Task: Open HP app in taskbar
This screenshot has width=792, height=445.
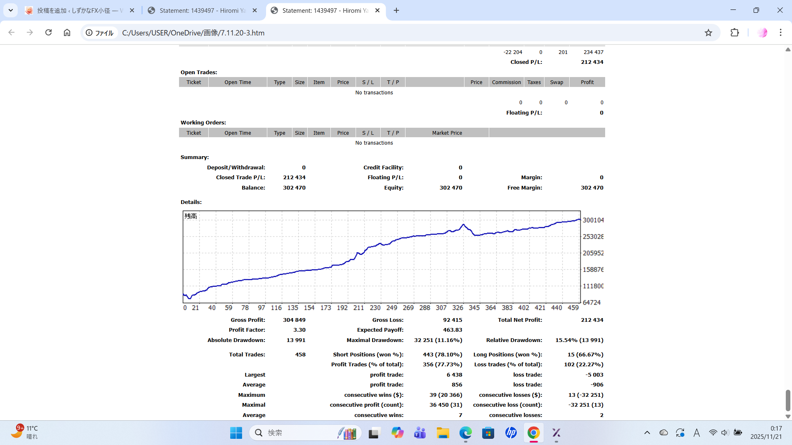Action: click(511, 433)
